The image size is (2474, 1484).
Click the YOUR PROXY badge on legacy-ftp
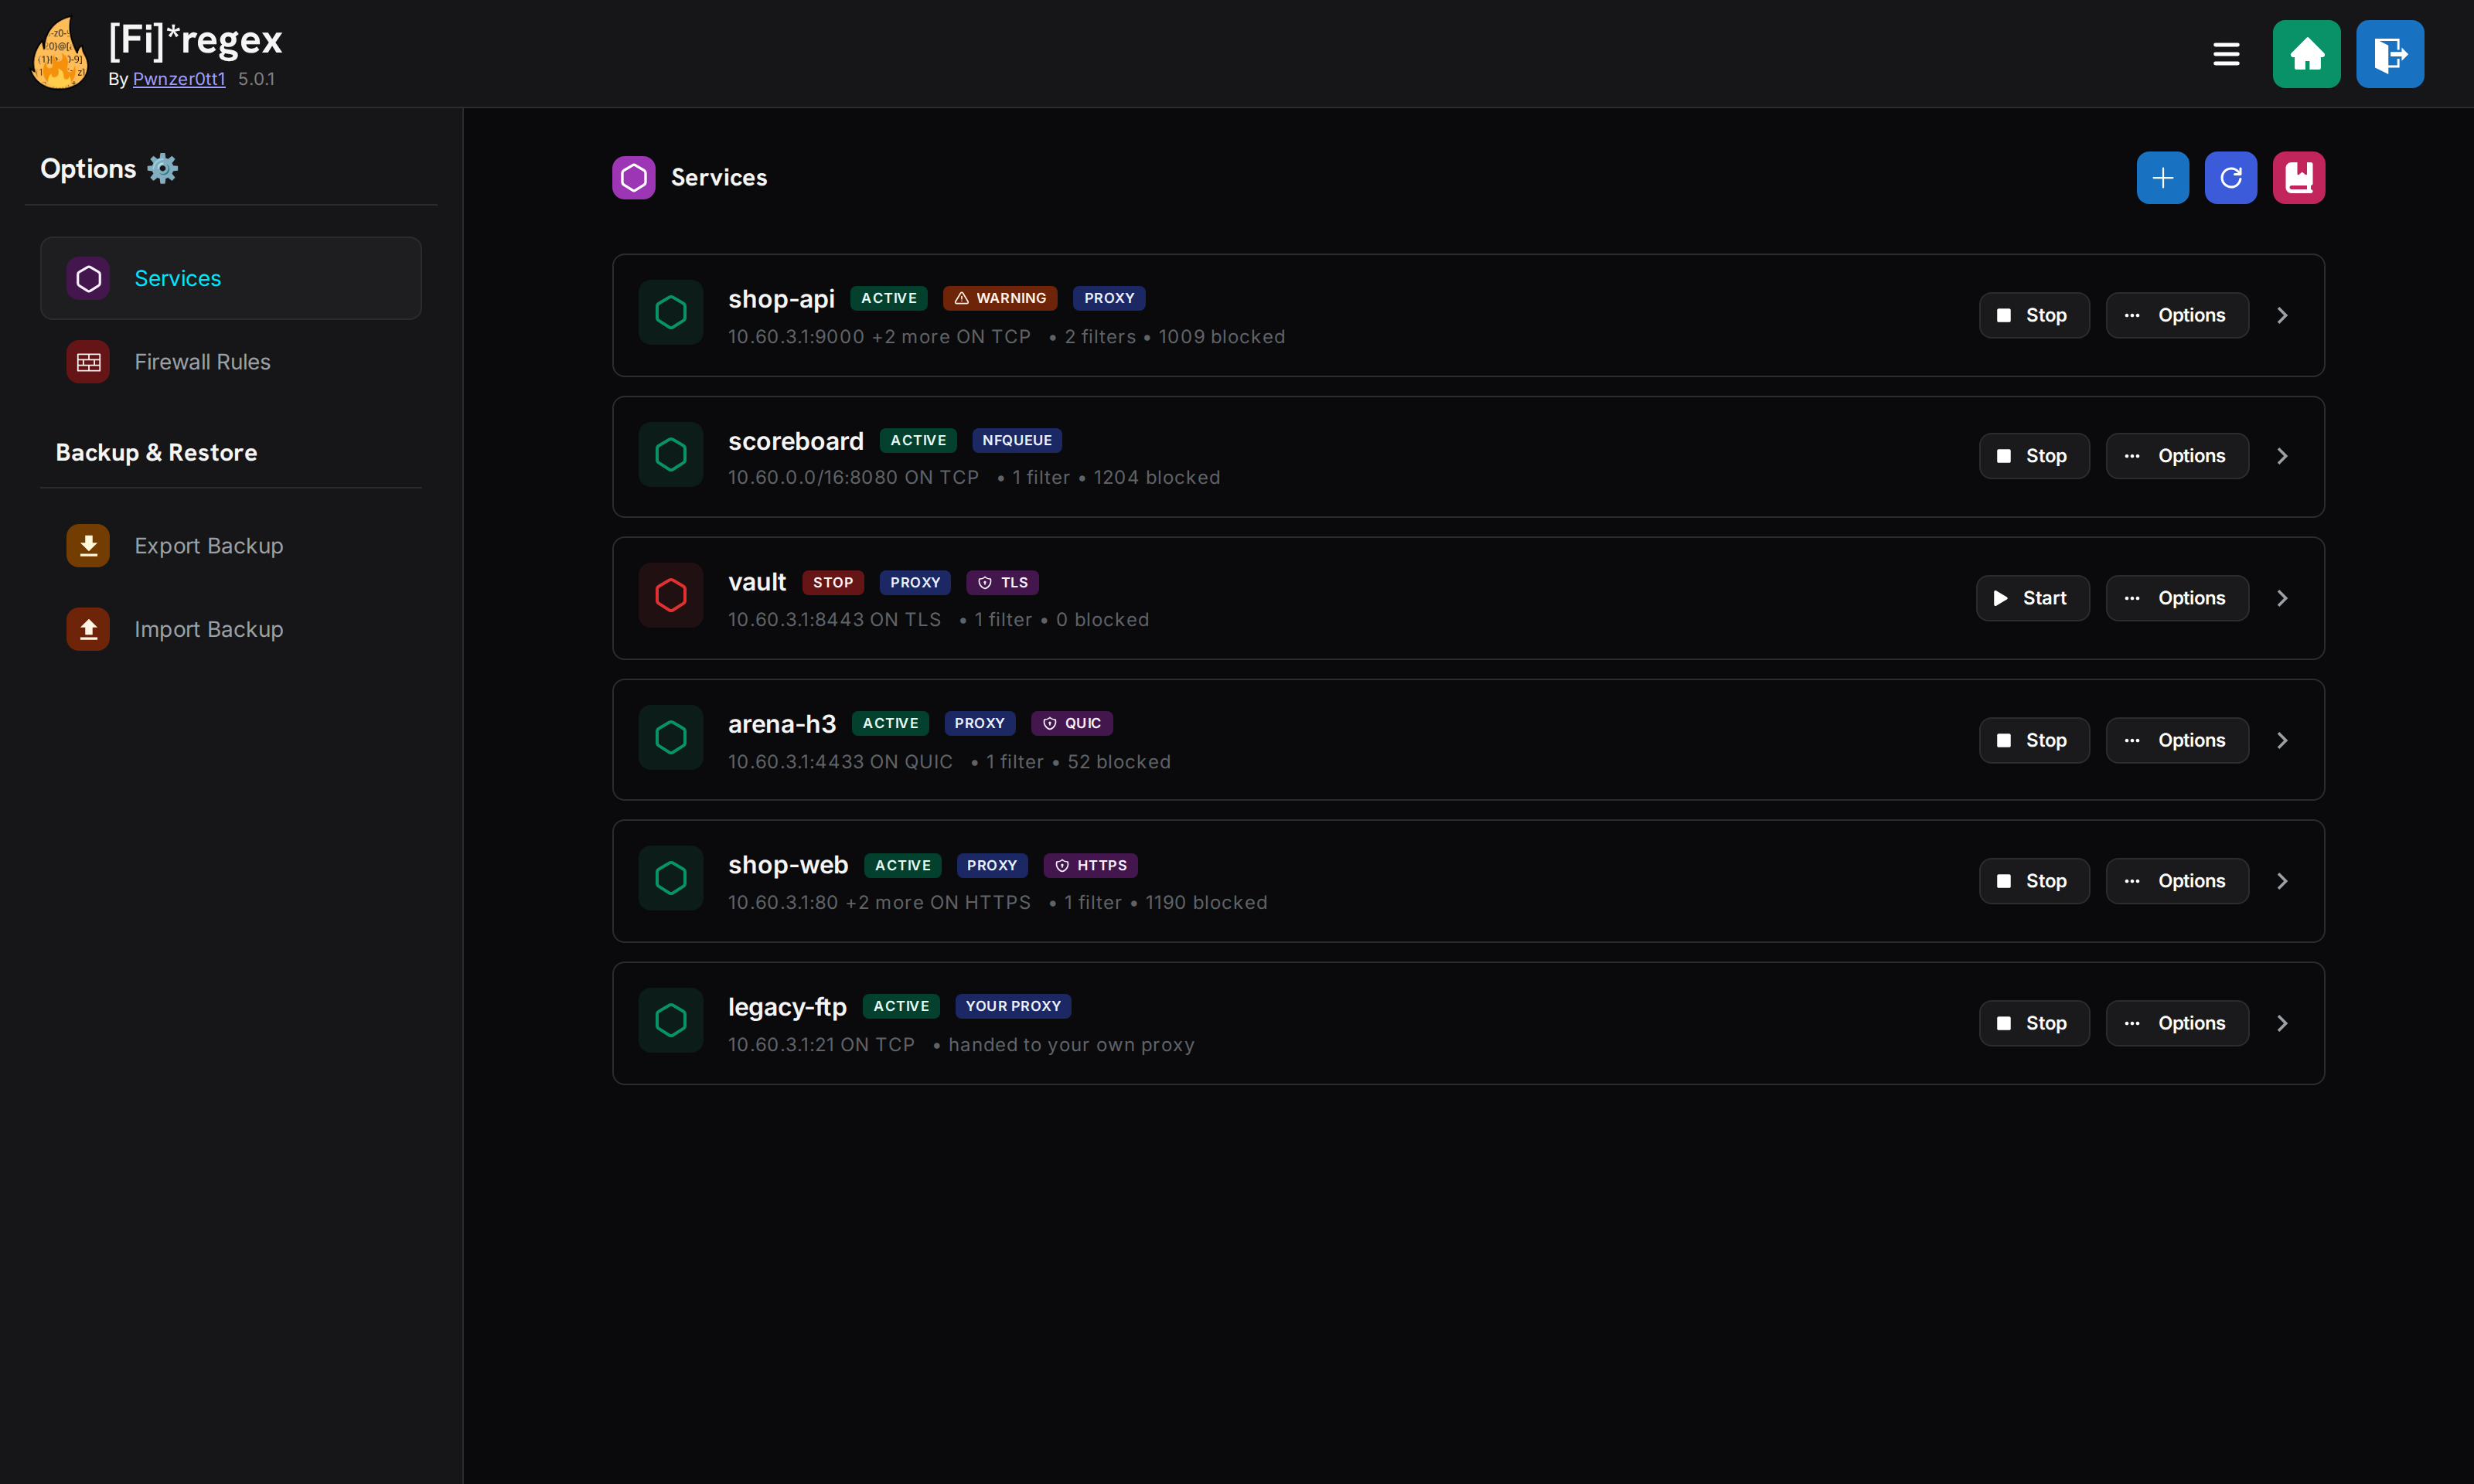point(1013,1006)
